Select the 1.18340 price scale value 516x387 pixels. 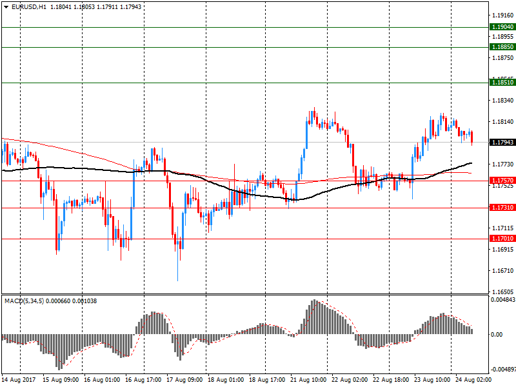coord(502,101)
